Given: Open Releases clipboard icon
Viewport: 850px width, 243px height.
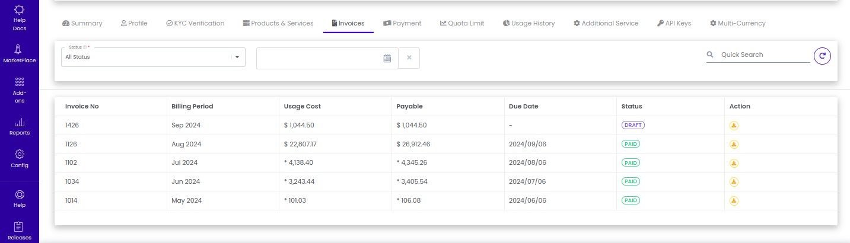Looking at the screenshot, I should click(x=20, y=226).
